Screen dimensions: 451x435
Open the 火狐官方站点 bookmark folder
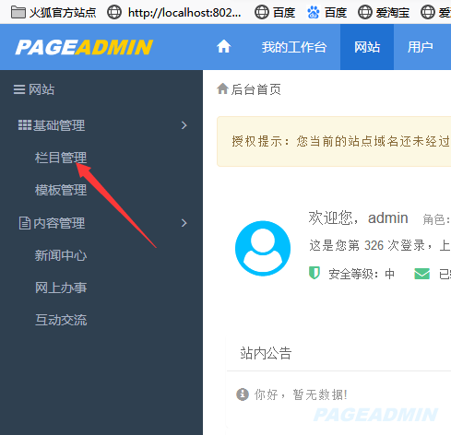pyautogui.click(x=53, y=13)
